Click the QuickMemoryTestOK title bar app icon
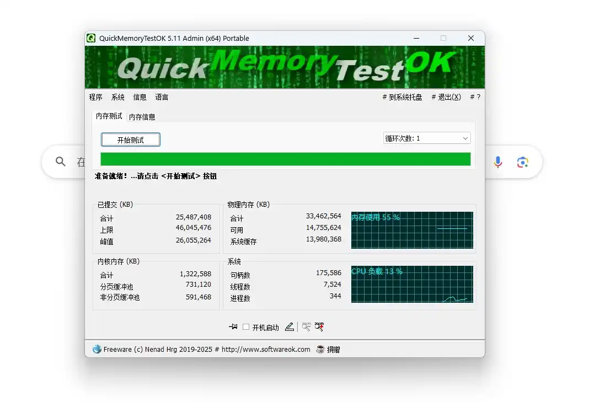589x402 pixels. click(x=91, y=38)
